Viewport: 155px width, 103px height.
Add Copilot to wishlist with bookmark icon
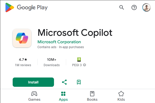[79, 82]
